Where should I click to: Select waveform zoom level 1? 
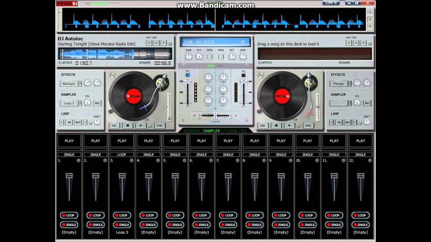pos(370,12)
